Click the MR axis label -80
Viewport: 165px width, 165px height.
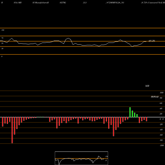click(161, 140)
